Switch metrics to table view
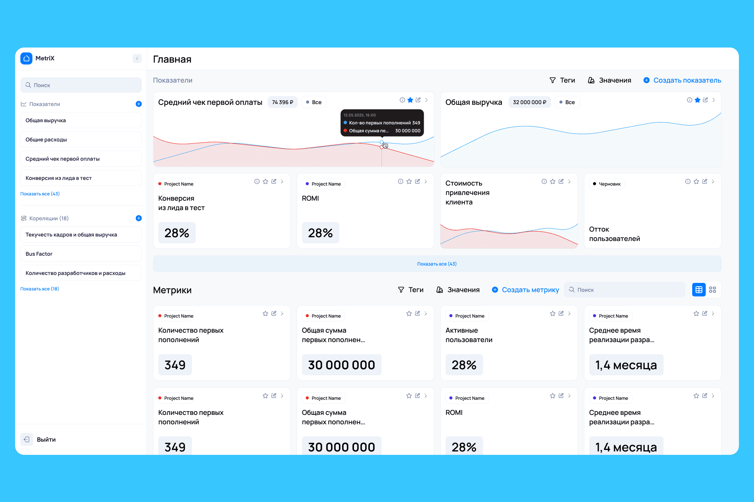The image size is (754, 502). click(x=699, y=290)
